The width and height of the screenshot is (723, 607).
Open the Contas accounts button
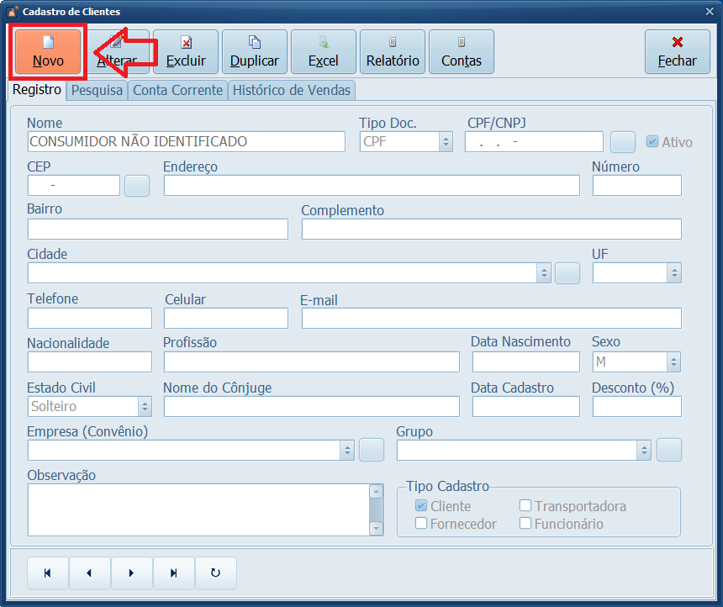coord(462,52)
